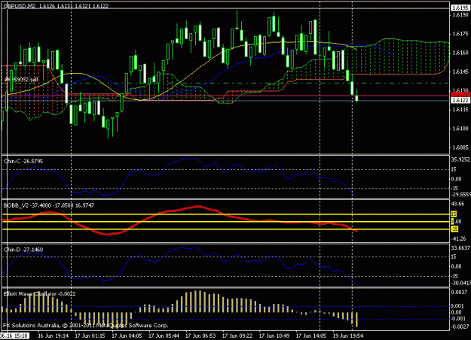Click oscillator scale value 0.0037
Viewport: 471px width, 340px height.
(x=459, y=292)
